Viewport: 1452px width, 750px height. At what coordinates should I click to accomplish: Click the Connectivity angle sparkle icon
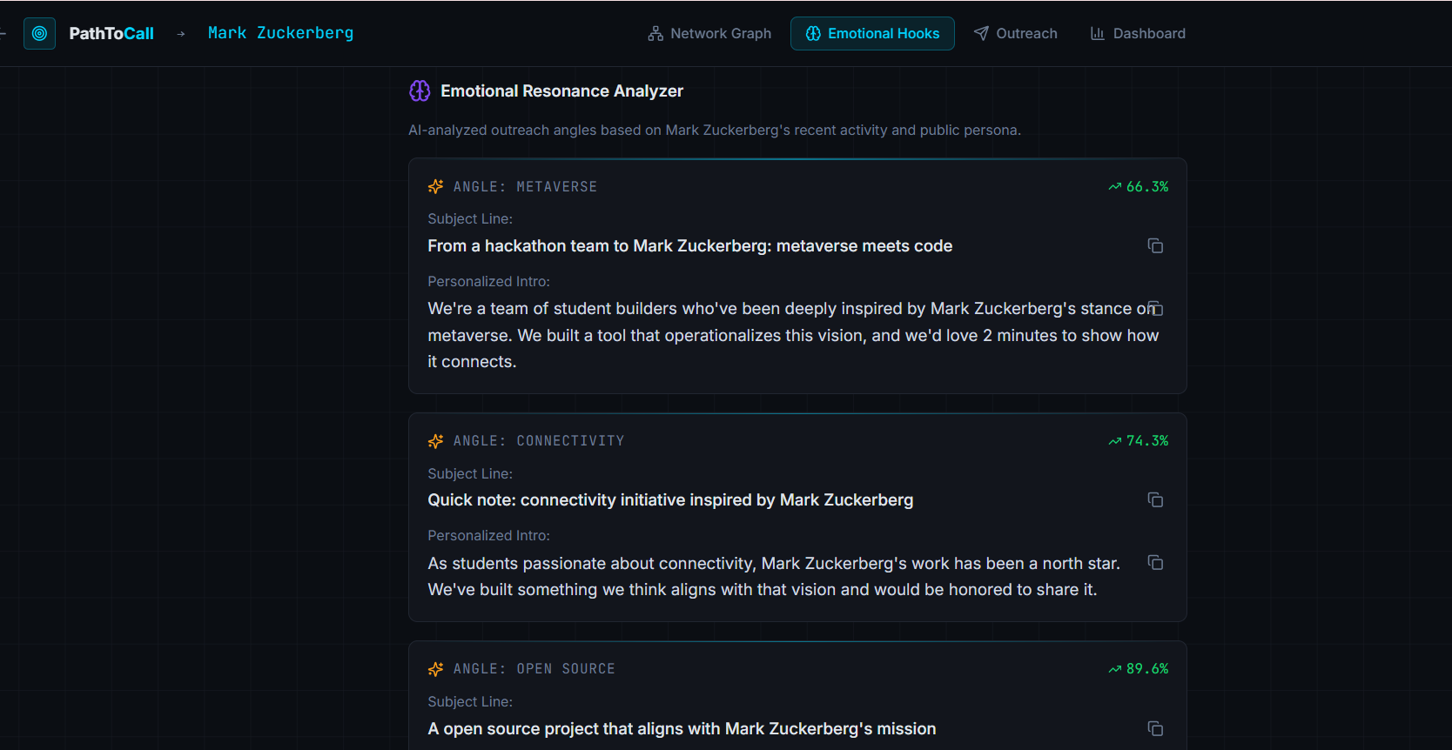click(436, 441)
